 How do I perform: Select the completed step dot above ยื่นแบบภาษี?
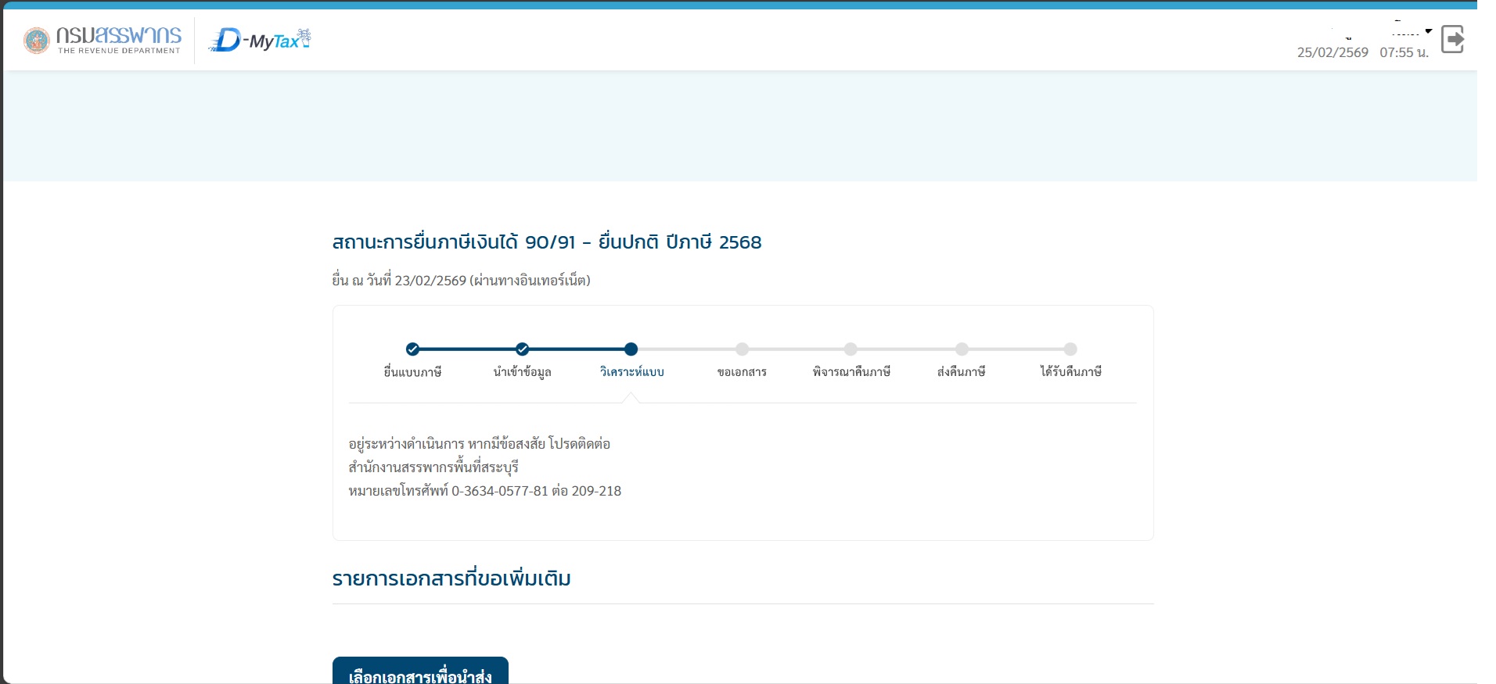click(412, 349)
